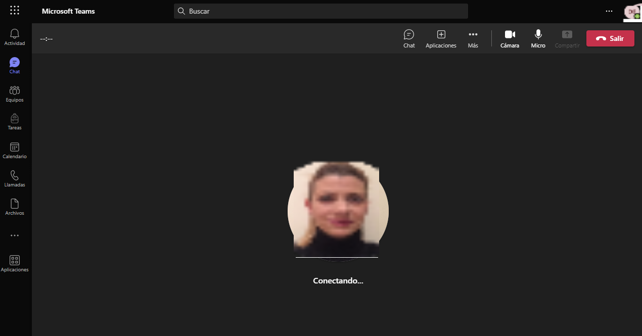
Task: Add apps with the Aplicaciones meeting button
Action: pyautogui.click(x=441, y=39)
